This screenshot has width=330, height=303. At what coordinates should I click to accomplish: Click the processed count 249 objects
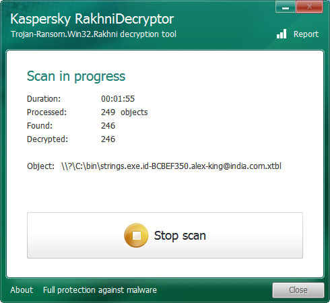point(125,112)
